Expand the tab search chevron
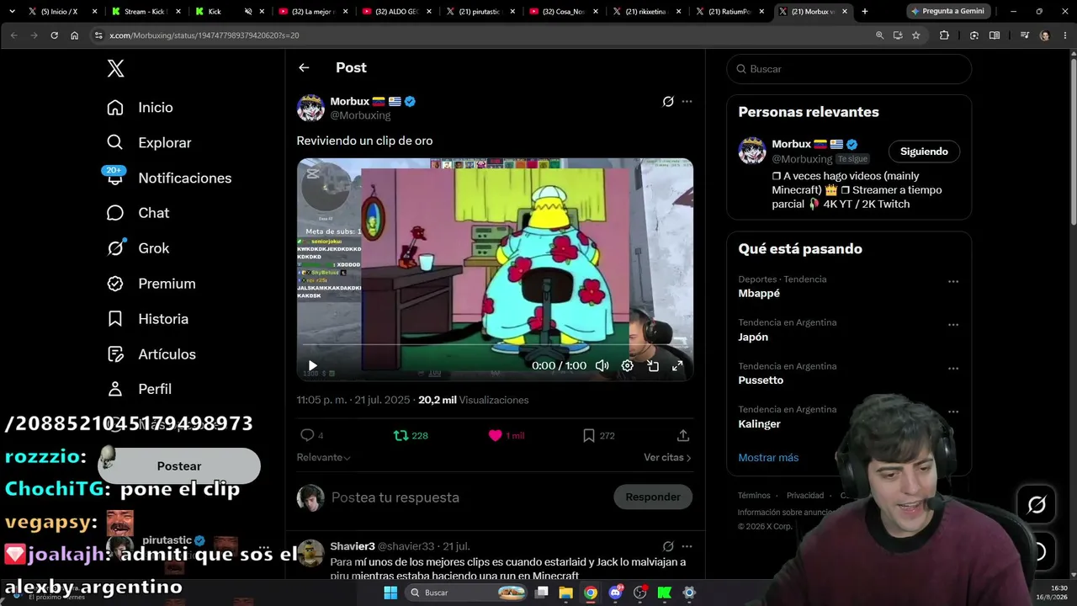1077x606 pixels. pos(11,12)
